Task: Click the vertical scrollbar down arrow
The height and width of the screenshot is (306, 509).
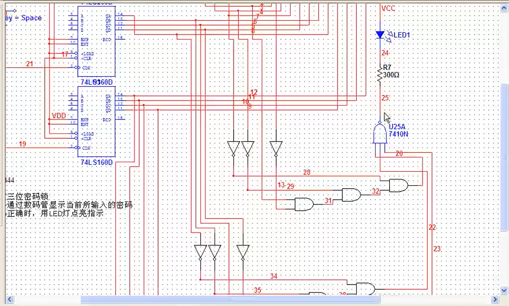Action: (505, 290)
